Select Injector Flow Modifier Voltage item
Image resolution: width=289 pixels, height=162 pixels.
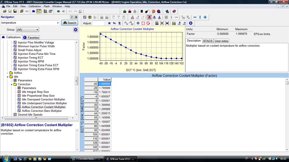[36, 42]
